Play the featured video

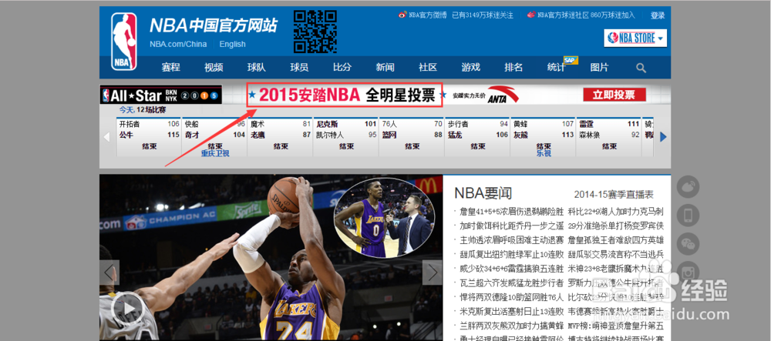pyautogui.click(x=126, y=309)
